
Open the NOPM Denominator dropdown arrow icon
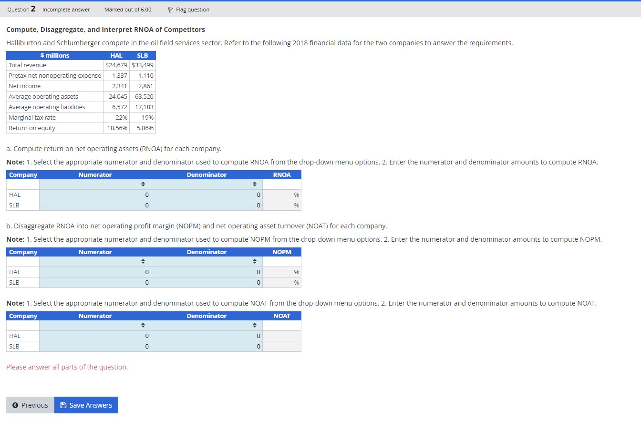click(256, 261)
